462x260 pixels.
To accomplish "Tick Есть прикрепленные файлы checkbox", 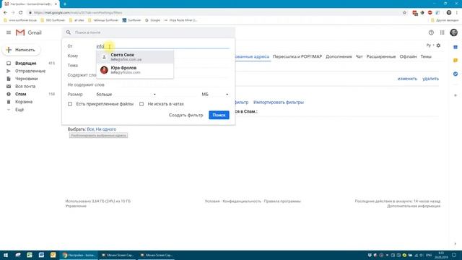I will point(70,104).
